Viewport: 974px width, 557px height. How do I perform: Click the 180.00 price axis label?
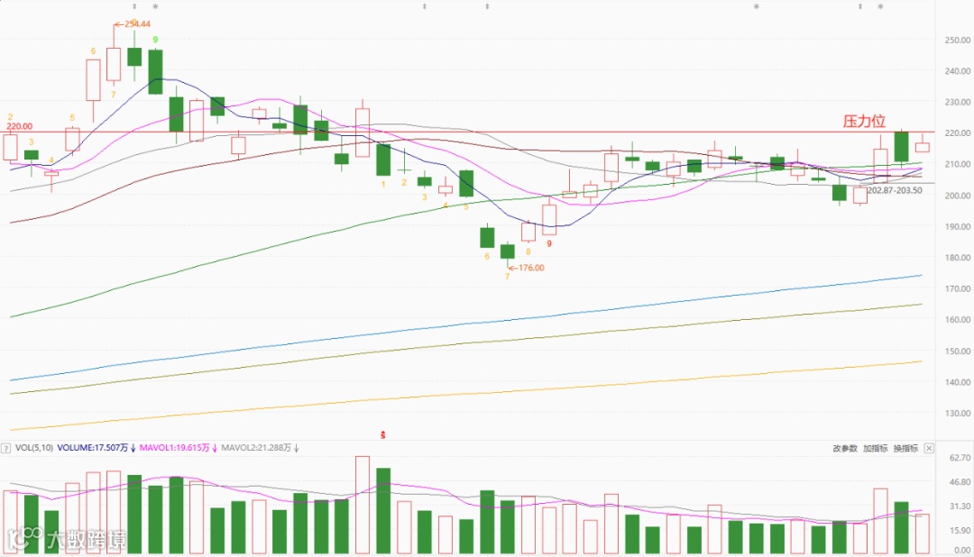(x=957, y=258)
